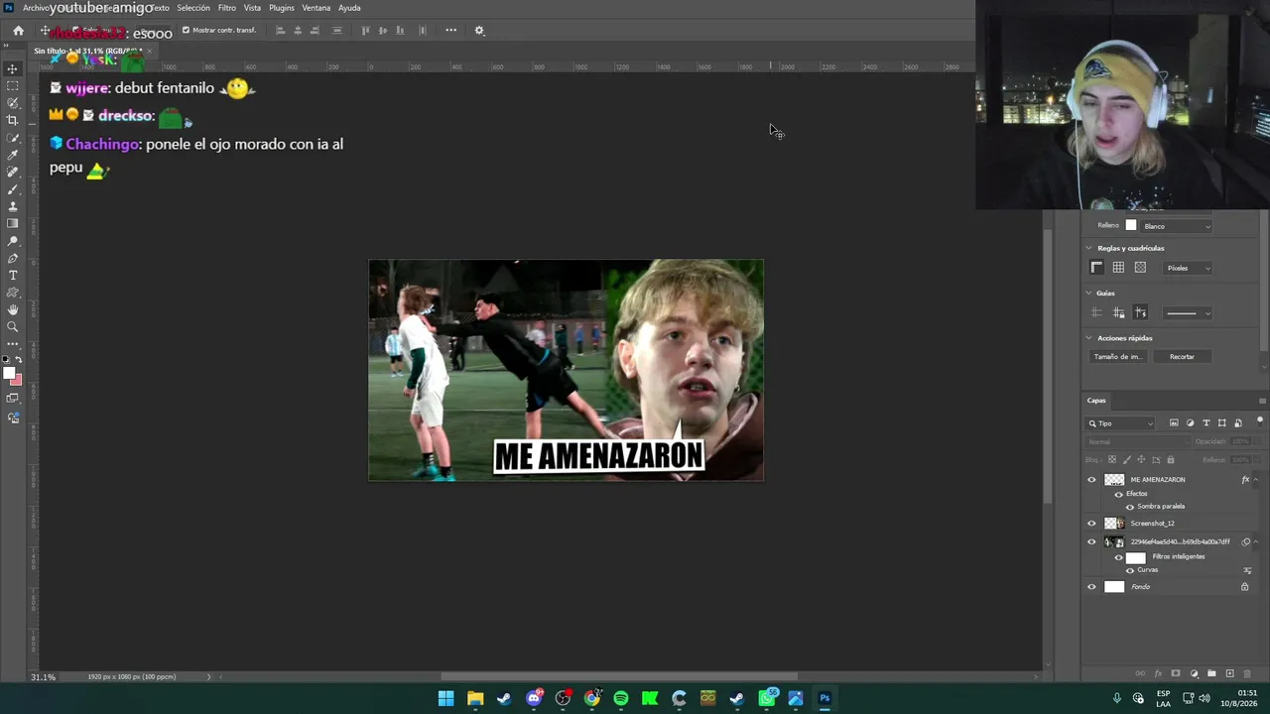Image resolution: width=1270 pixels, height=714 pixels.
Task: Open Spotify from the taskbar
Action: click(x=621, y=698)
